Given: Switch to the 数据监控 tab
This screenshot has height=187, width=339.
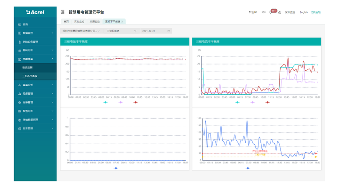Looking at the screenshot, I should (95, 21).
